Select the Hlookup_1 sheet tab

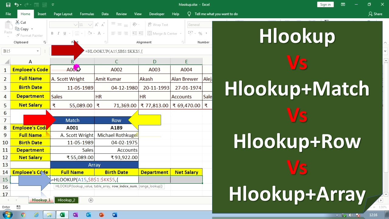(41, 200)
